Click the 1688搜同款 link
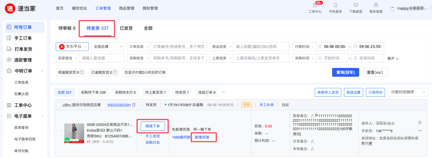The image size is (432, 158). tap(181, 137)
